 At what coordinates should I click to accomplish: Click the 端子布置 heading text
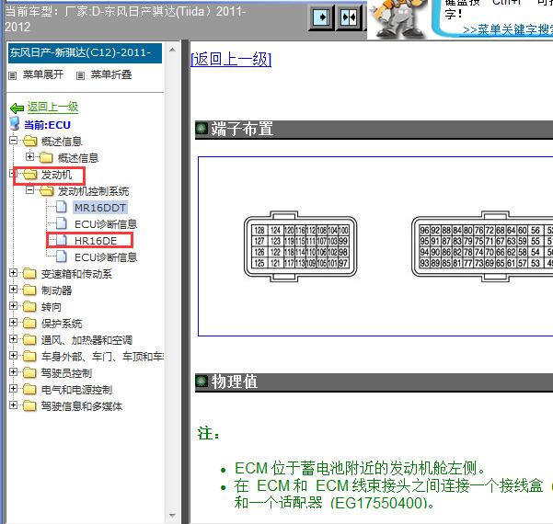242,129
